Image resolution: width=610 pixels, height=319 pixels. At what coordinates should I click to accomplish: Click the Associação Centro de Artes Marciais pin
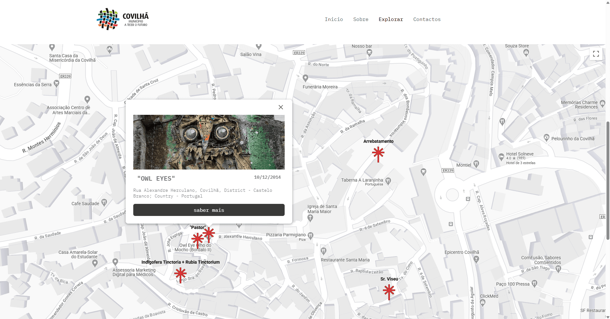tap(87, 99)
